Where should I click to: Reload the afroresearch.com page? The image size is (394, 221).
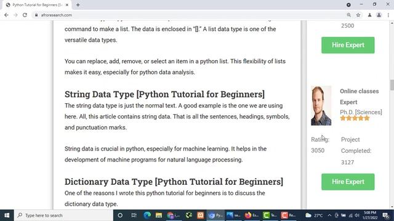[x=25, y=15]
